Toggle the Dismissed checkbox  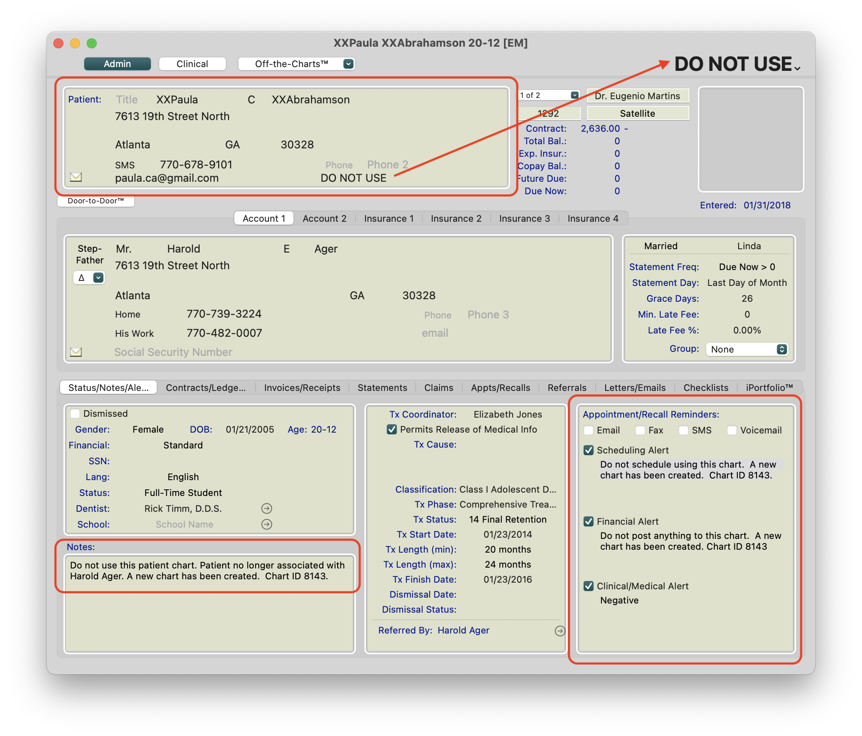(x=75, y=413)
